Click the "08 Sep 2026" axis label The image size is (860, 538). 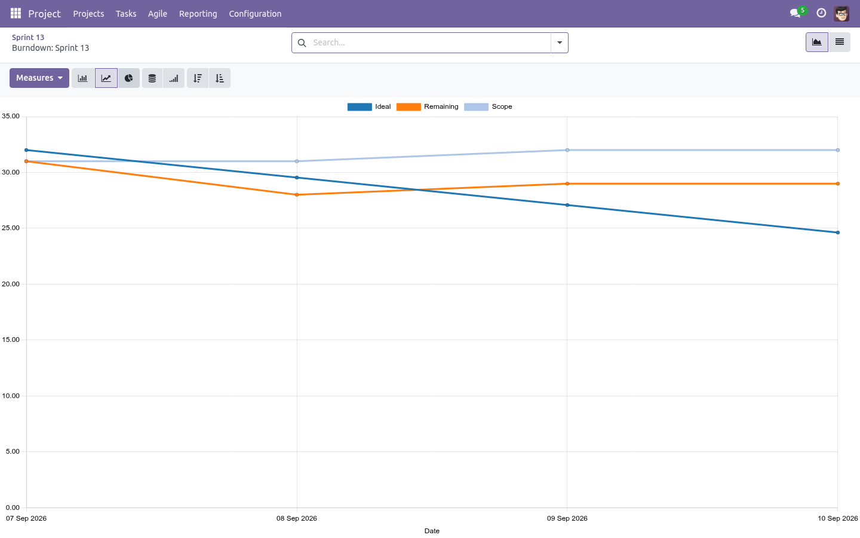coord(297,518)
